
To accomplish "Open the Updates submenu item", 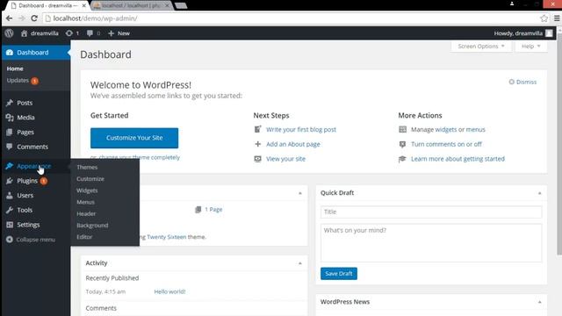I will coord(22,81).
